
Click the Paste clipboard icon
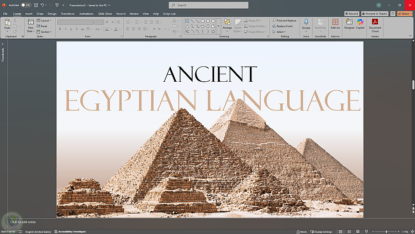pyautogui.click(x=7, y=22)
